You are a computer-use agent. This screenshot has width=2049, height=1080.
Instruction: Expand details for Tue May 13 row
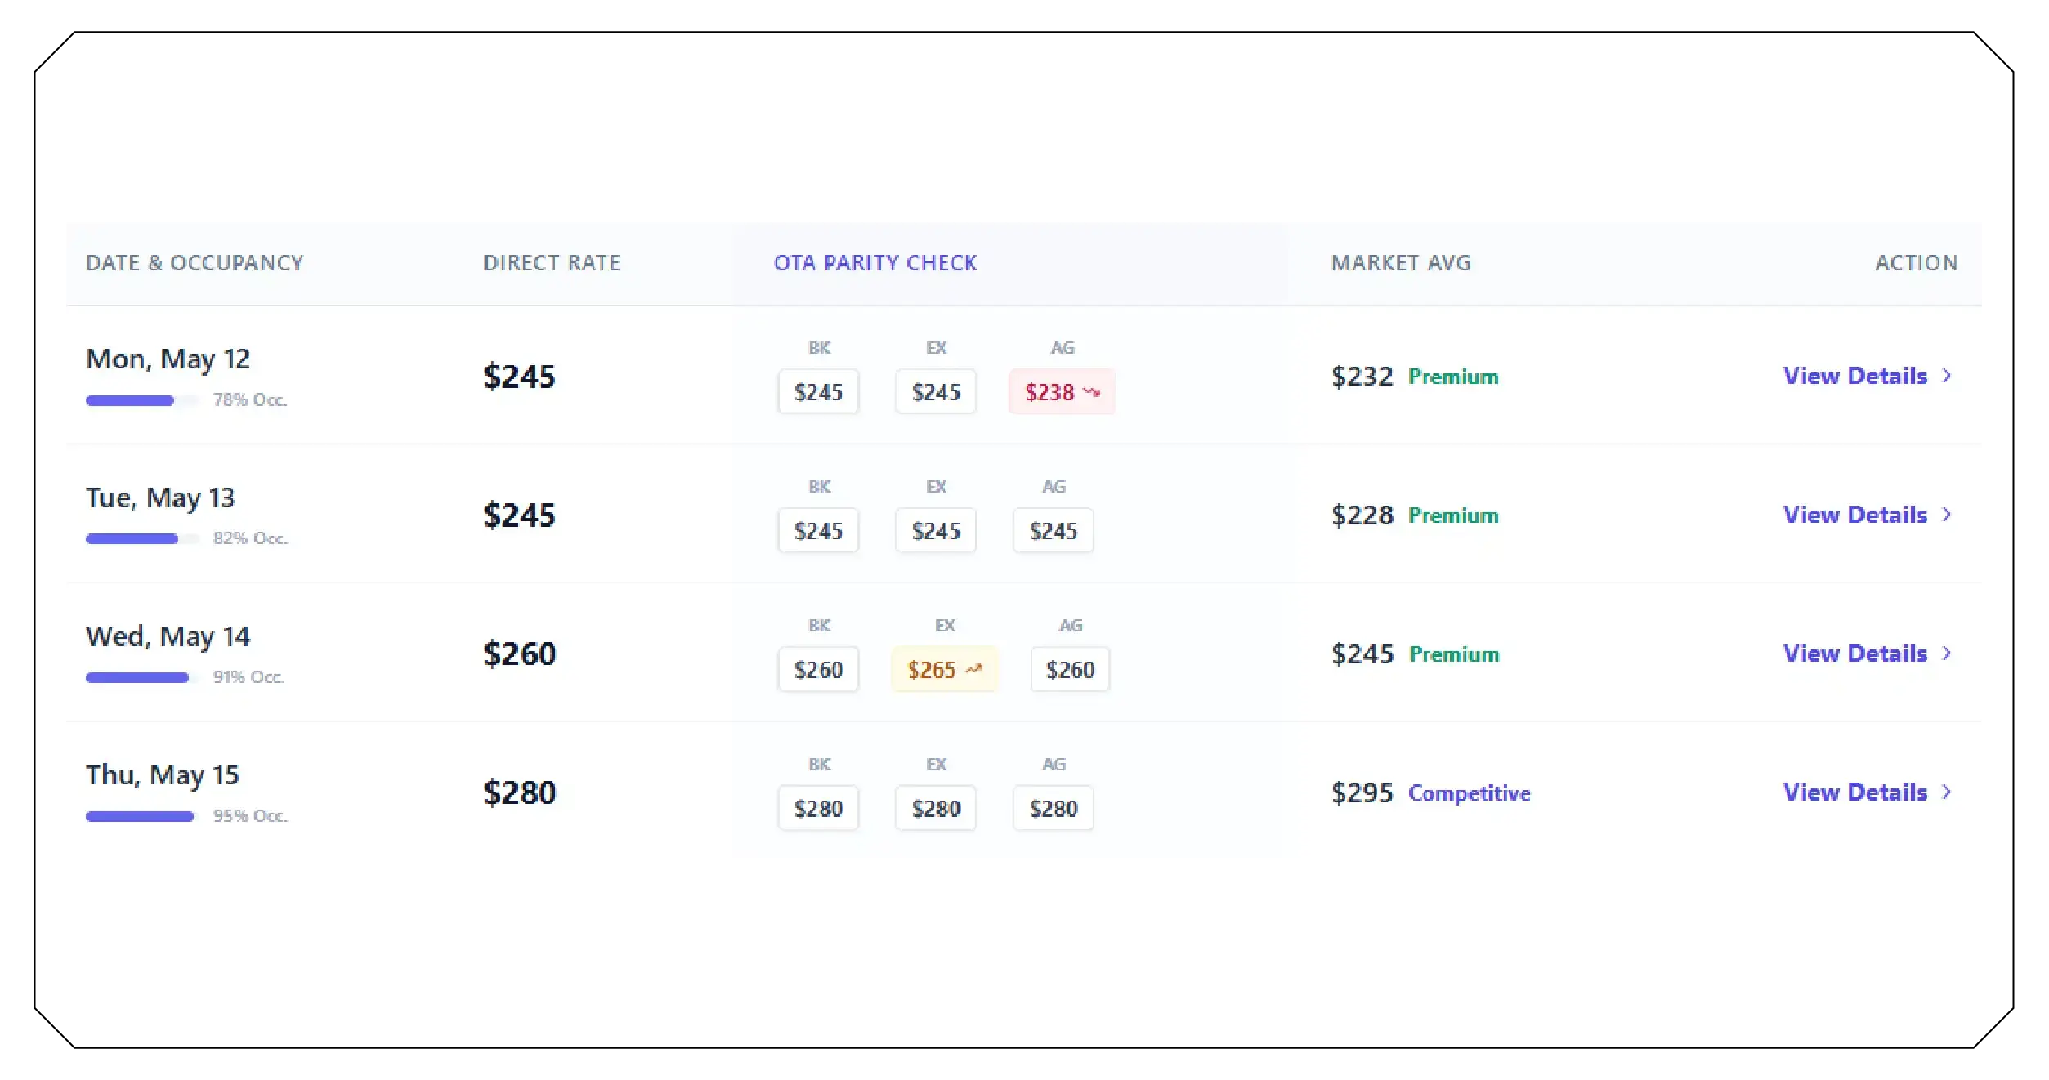(1855, 515)
